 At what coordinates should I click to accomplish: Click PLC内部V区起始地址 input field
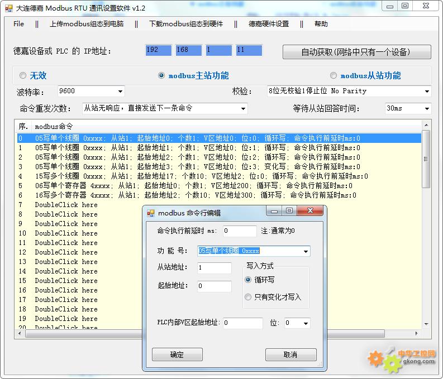(x=242, y=323)
